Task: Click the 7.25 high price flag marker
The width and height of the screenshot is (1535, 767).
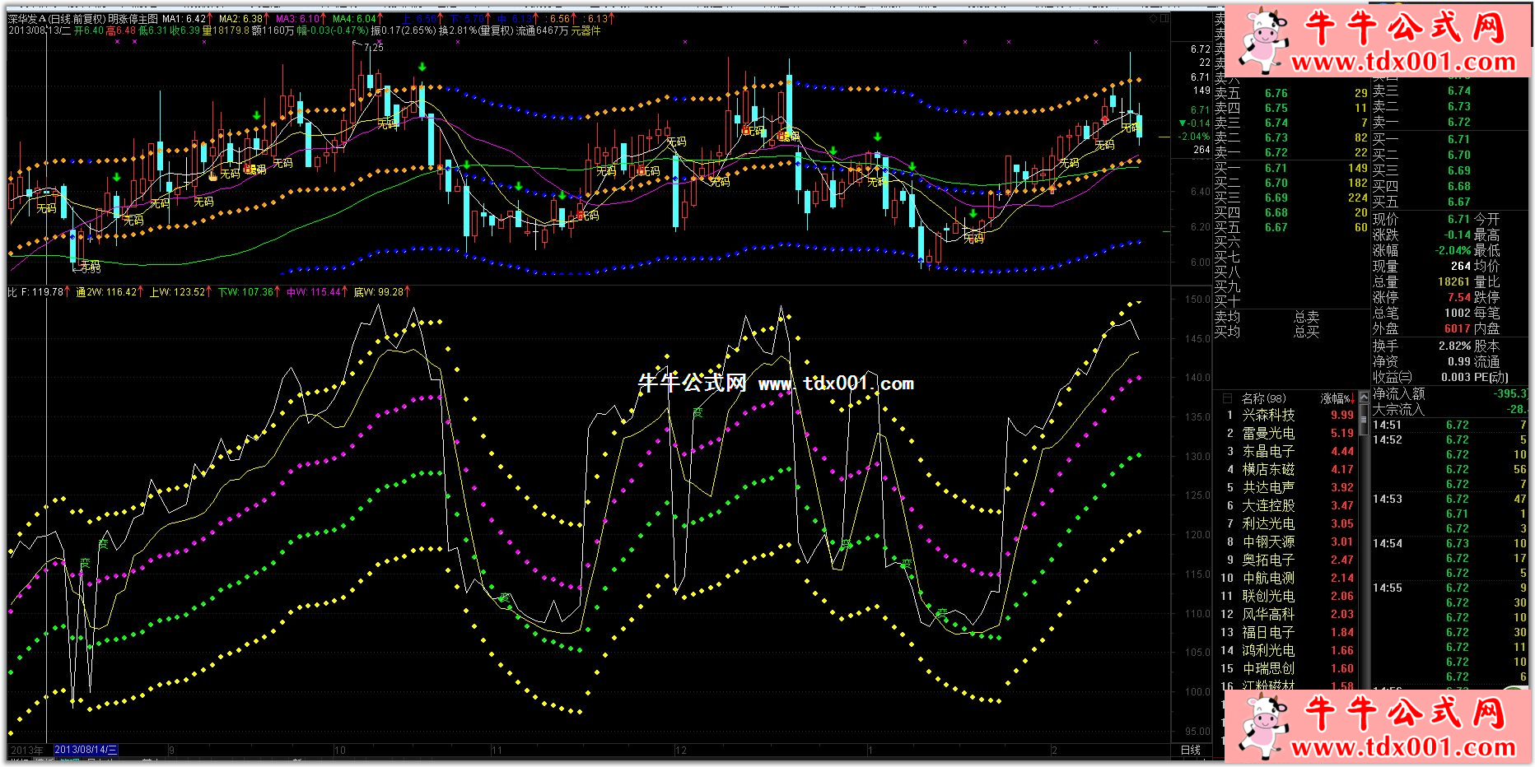Action: point(373,48)
